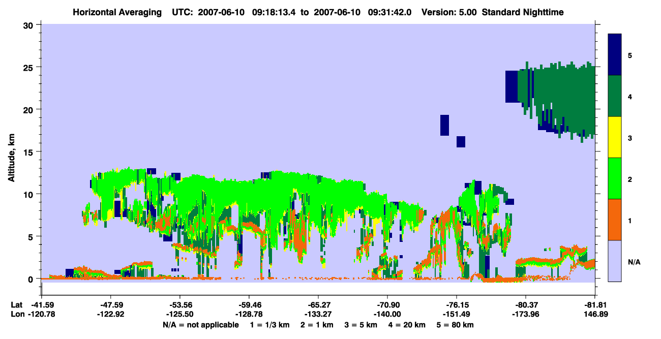Click the latitude value -80.37
The width and height of the screenshot is (661, 339).
coord(526,305)
